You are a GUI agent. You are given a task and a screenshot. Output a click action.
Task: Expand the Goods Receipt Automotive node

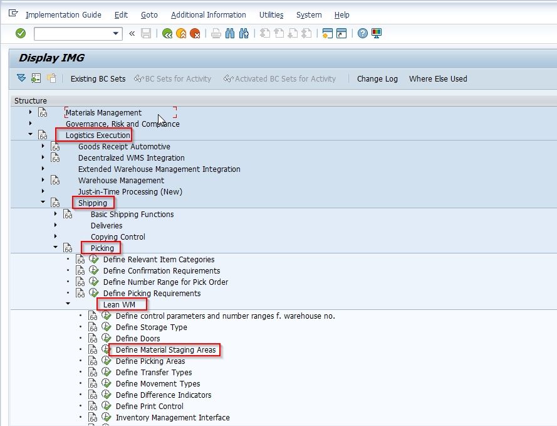click(x=43, y=146)
